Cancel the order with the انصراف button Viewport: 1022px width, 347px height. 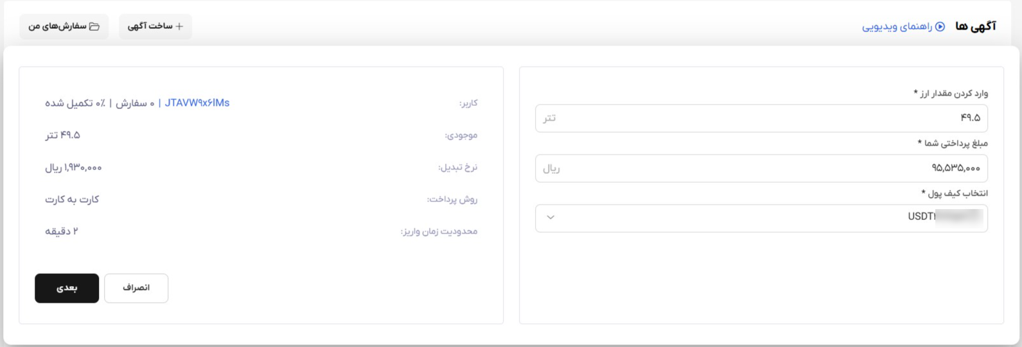(x=136, y=288)
